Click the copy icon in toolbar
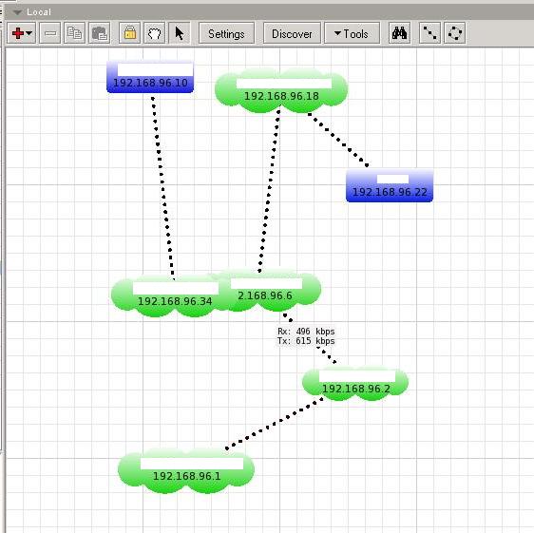Screen dimensions: 534x533 (74, 33)
